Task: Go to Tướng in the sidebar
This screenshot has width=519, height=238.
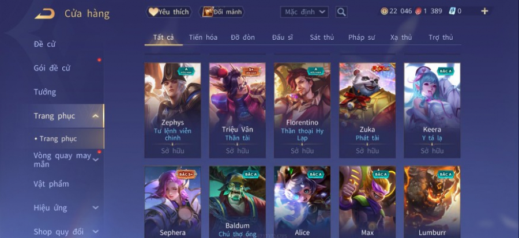Action: (45, 92)
